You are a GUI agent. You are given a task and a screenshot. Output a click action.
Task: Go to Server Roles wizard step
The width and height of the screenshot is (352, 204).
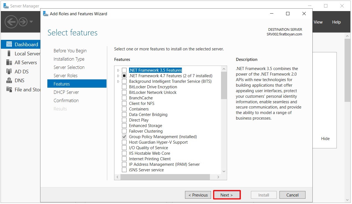click(66, 76)
